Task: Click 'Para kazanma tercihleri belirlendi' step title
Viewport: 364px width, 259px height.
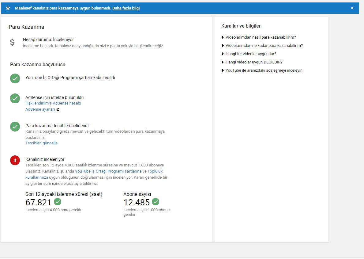Action: pyautogui.click(x=57, y=126)
